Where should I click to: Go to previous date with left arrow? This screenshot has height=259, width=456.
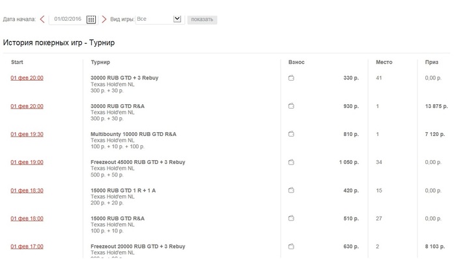[x=42, y=19]
